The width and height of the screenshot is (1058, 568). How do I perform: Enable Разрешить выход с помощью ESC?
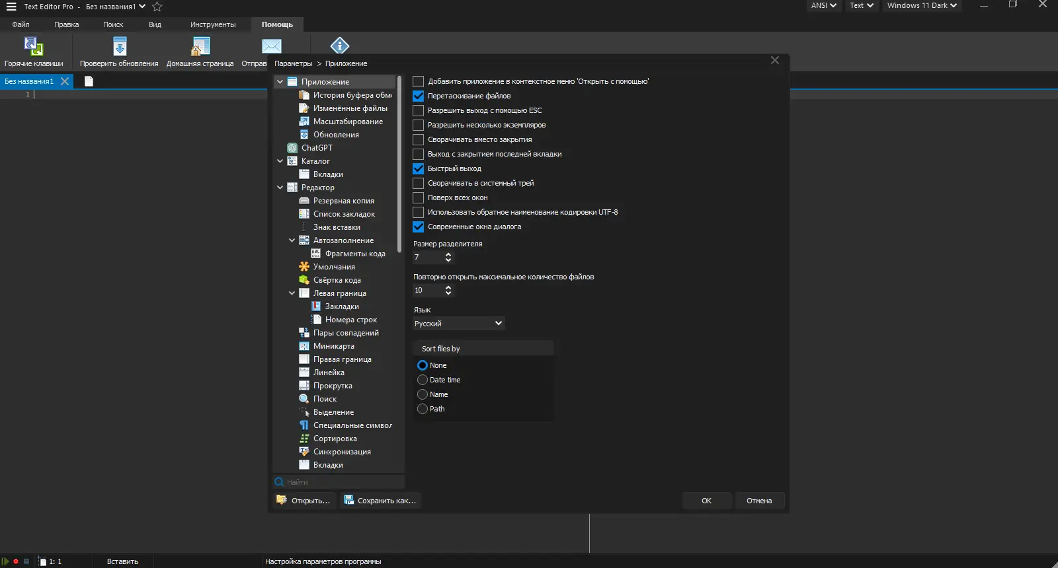tap(419, 110)
